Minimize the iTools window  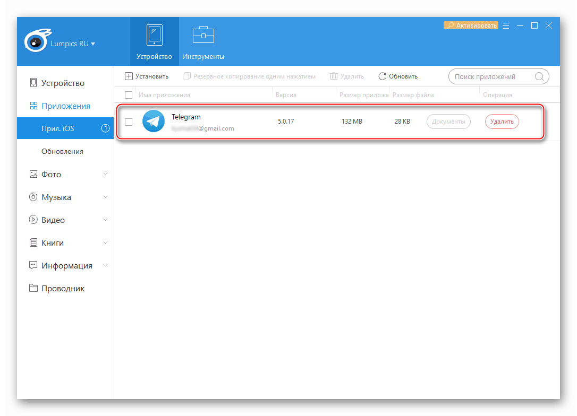(520, 25)
